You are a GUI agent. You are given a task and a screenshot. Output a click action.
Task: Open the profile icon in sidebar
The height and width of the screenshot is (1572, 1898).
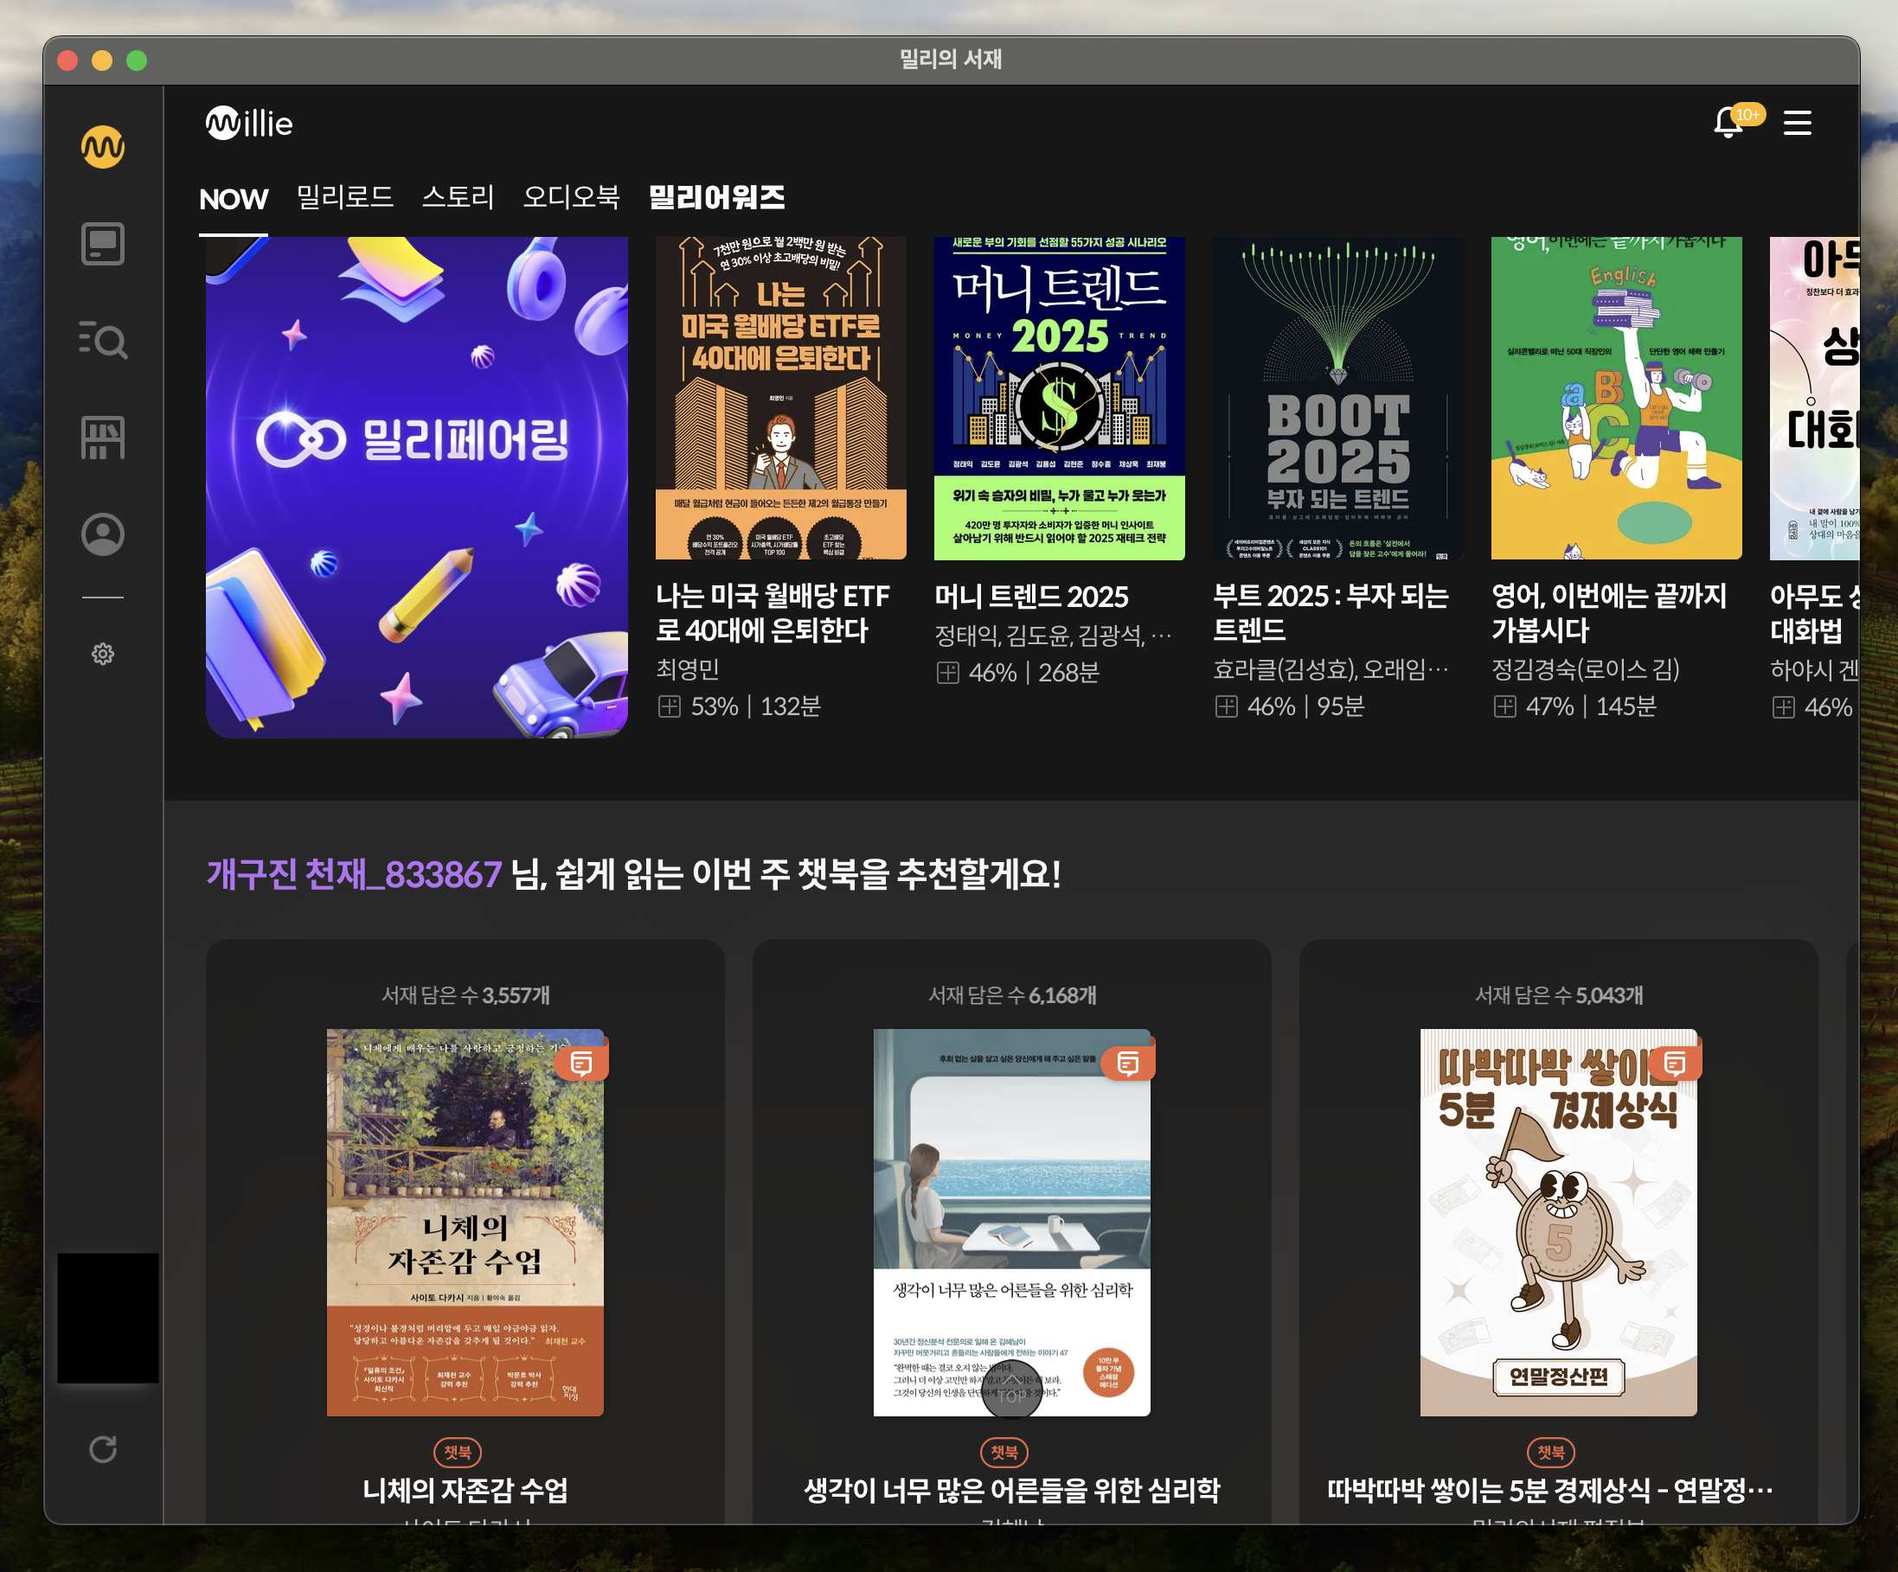pos(103,534)
